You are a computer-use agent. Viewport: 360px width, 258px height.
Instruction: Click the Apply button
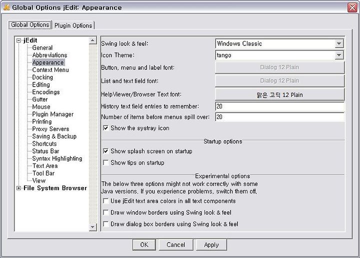(211, 244)
